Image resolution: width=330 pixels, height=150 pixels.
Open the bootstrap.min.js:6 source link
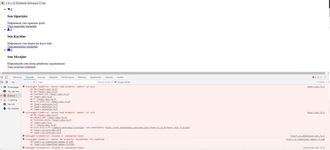click(314, 148)
